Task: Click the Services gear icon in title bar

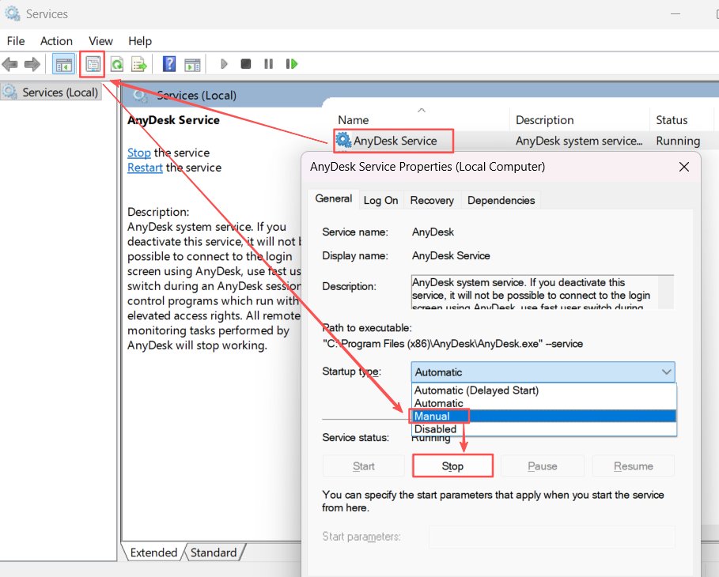Action: coord(13,13)
